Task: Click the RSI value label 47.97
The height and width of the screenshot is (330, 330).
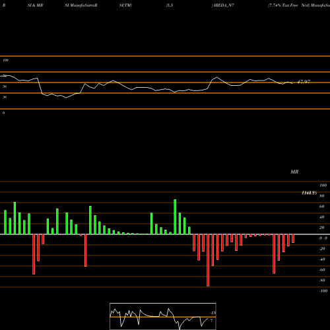Action: click(x=304, y=82)
